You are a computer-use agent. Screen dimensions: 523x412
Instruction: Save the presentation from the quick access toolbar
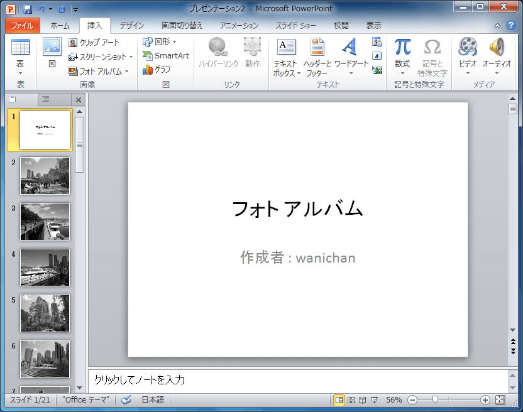tap(28, 9)
